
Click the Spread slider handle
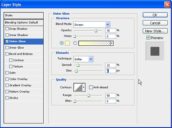click(78, 65)
